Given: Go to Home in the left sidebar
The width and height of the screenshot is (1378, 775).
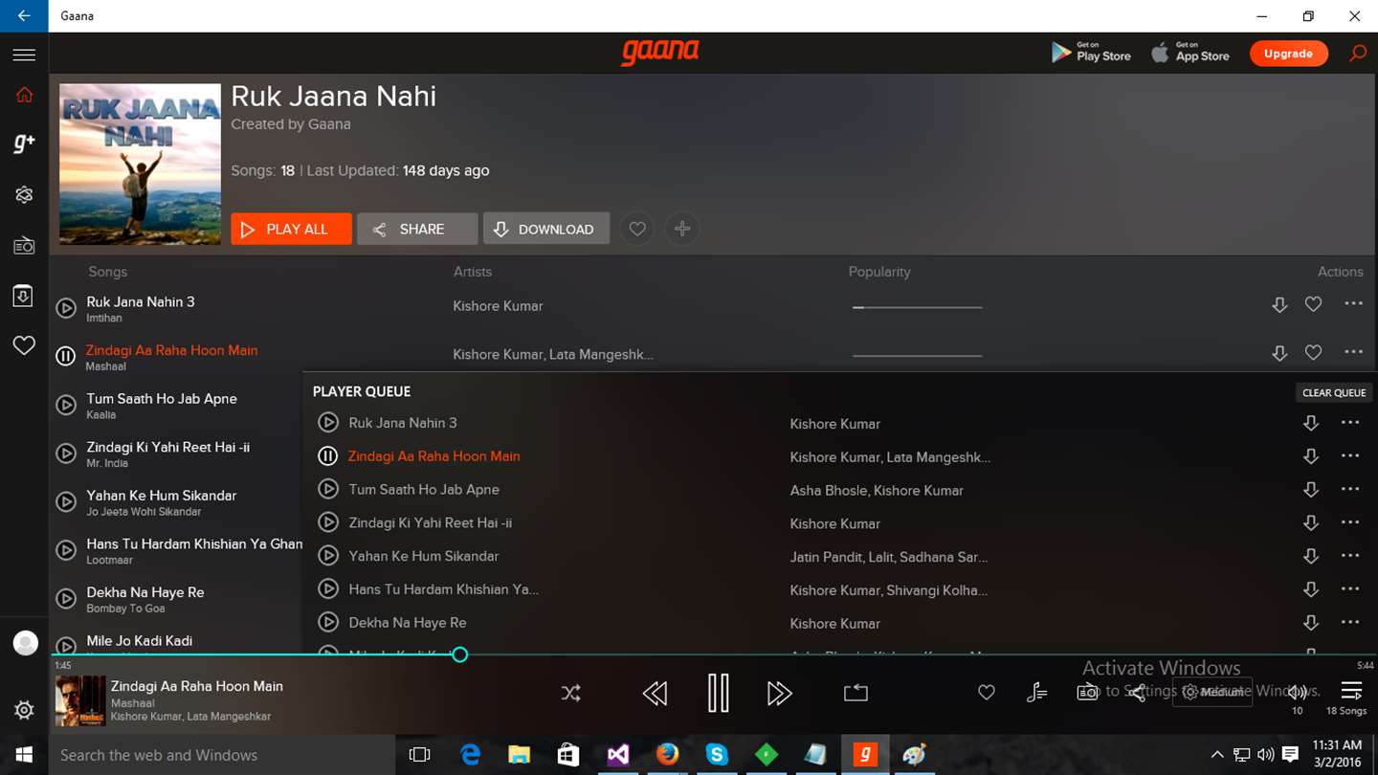Looking at the screenshot, I should point(24,95).
